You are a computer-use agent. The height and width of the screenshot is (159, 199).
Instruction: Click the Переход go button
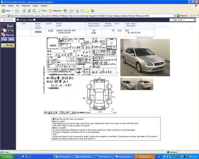tap(182, 16)
